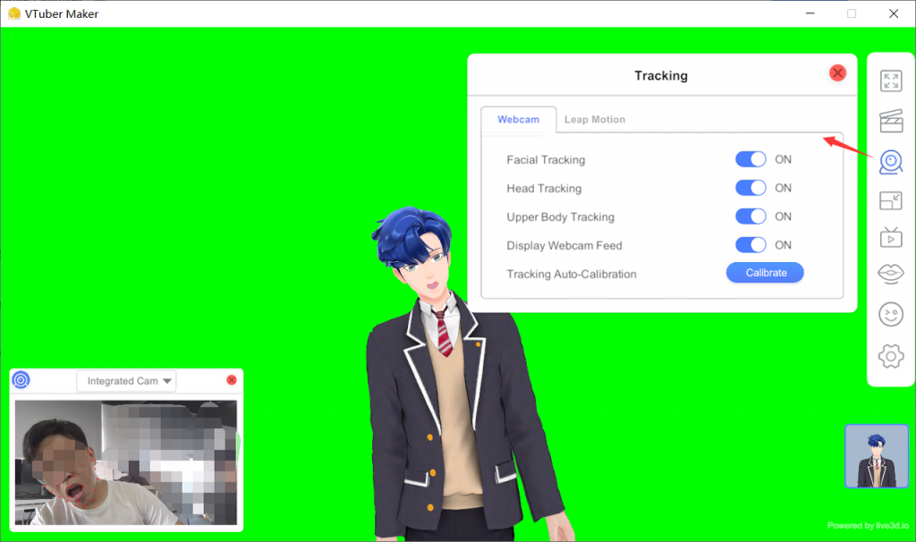
Task: Click the blue webcam icon in feed panel
Action: pos(21,380)
